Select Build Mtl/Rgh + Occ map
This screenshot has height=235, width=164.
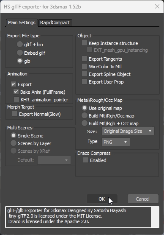[85, 123]
